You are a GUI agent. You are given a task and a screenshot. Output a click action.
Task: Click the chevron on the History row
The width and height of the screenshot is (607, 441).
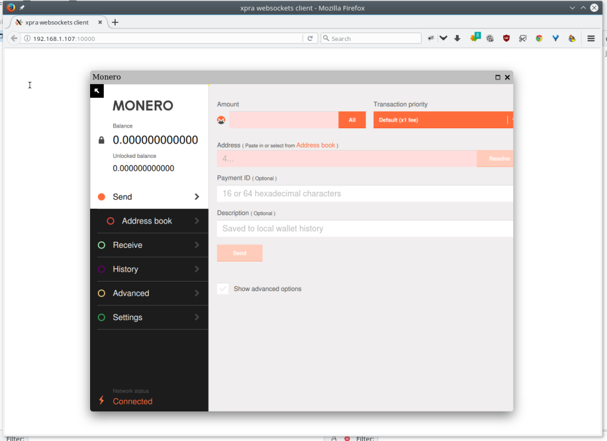[197, 269]
